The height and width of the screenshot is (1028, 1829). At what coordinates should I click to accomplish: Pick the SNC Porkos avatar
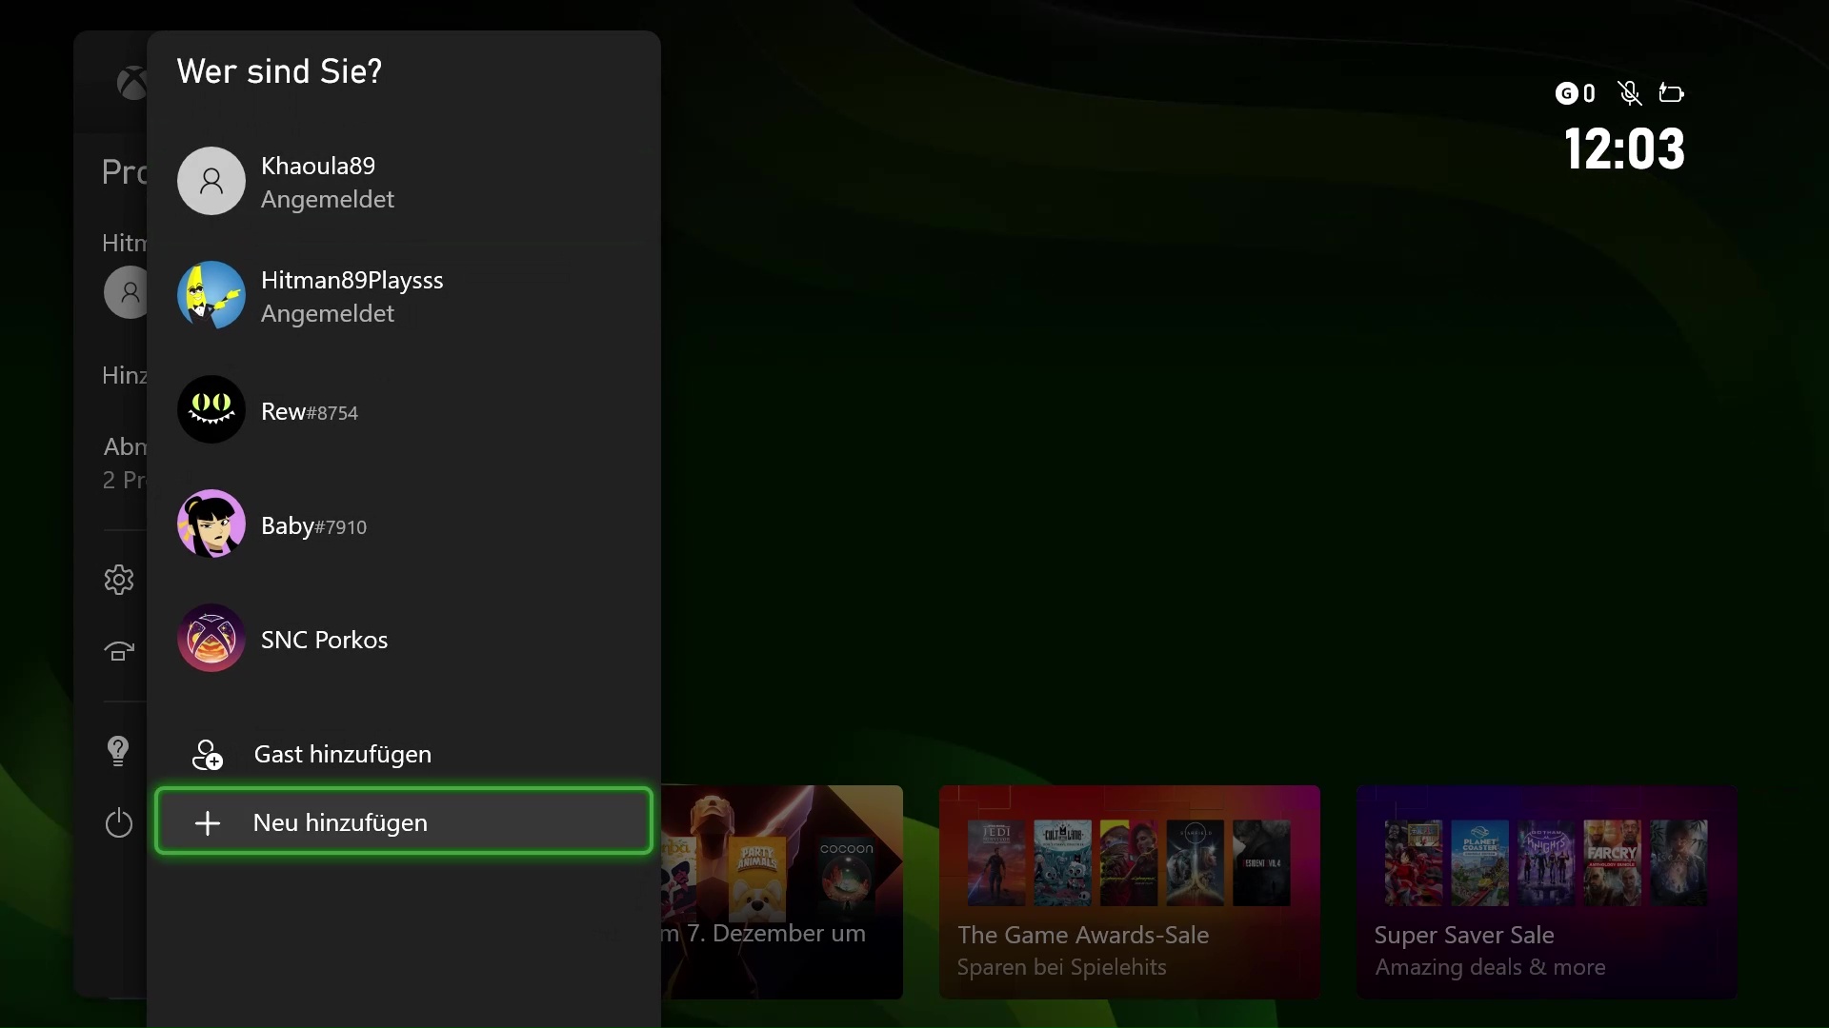click(x=211, y=638)
